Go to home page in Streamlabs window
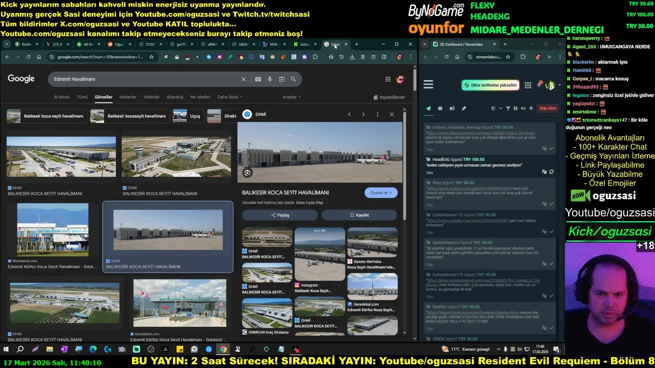 pos(457,57)
